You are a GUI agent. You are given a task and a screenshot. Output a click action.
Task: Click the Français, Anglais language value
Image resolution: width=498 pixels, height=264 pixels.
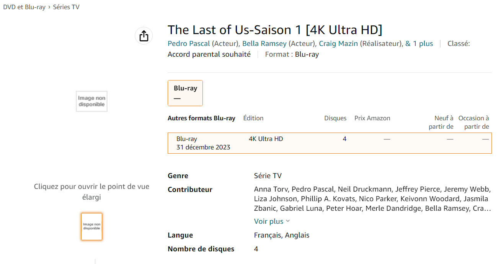(281, 235)
